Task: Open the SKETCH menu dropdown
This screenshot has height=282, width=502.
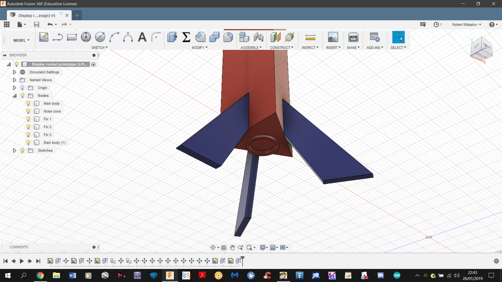Action: [99, 48]
